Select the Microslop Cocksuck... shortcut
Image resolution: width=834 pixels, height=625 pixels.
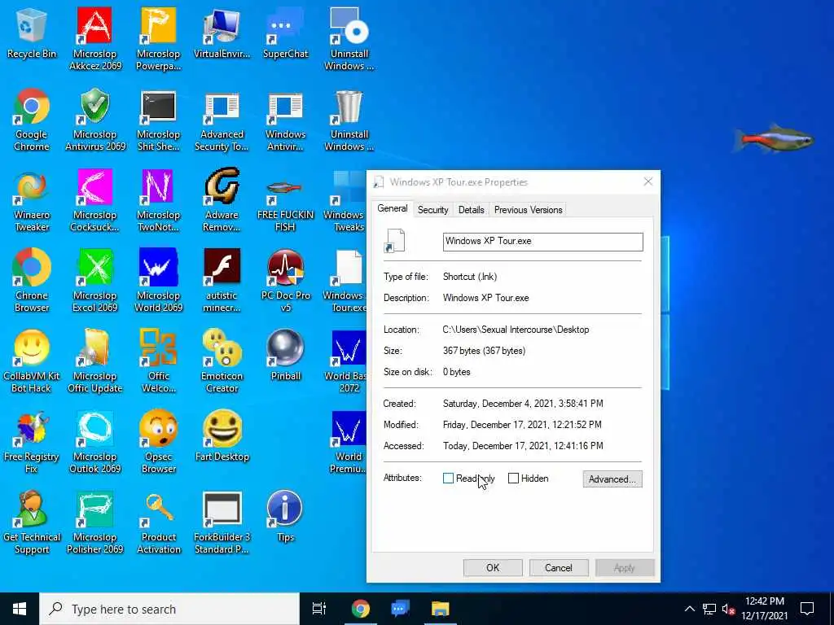(x=94, y=201)
